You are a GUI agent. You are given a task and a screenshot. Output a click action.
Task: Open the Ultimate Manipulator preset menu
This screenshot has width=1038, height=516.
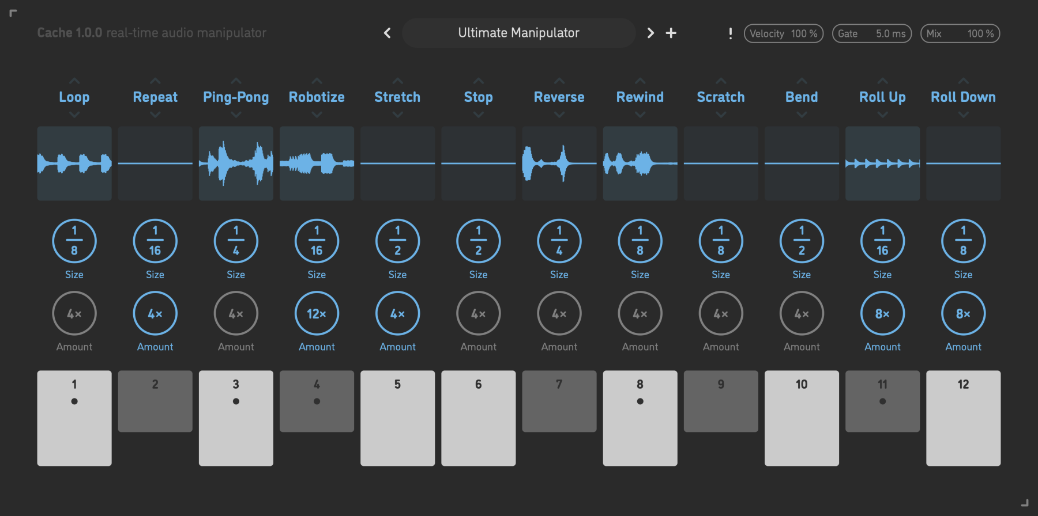(x=518, y=33)
